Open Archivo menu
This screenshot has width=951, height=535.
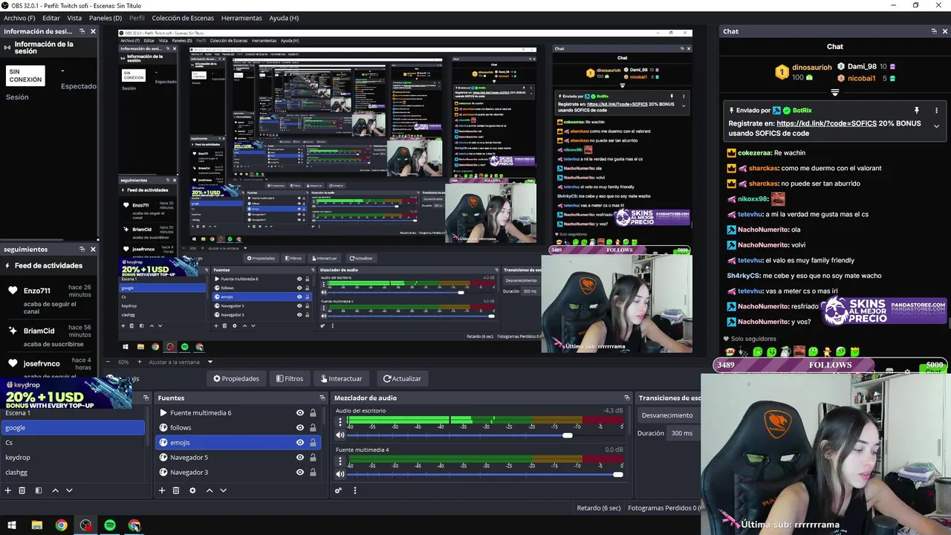click(x=19, y=18)
